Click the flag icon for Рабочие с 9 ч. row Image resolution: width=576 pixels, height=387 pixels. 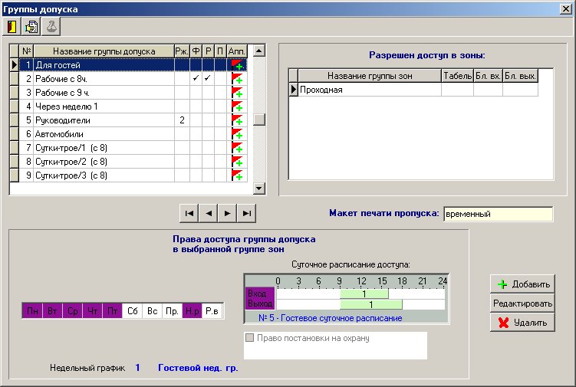[x=237, y=93]
